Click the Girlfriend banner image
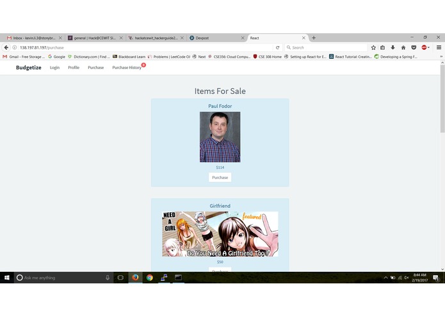The image size is (445, 316). (x=220, y=234)
